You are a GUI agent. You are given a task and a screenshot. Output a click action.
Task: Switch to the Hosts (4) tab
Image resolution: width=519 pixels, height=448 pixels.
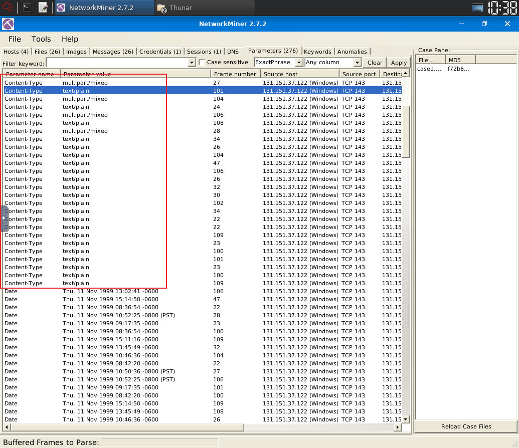point(16,52)
